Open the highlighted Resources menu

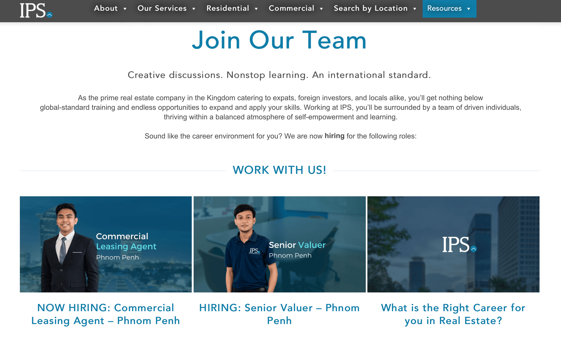(444, 8)
